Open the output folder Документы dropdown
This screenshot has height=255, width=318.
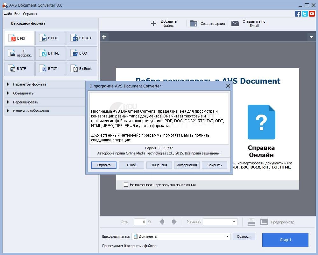tap(181, 236)
